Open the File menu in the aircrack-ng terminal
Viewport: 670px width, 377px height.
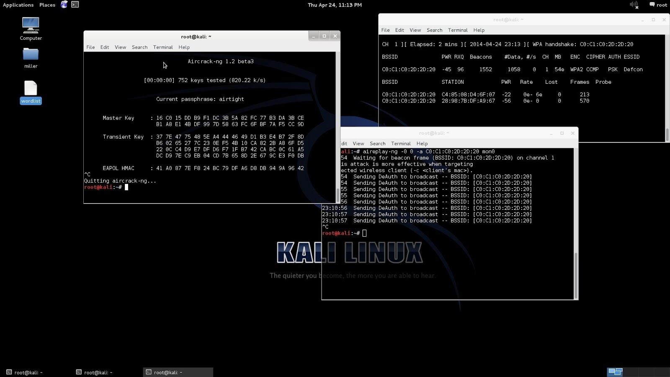pyautogui.click(x=90, y=47)
